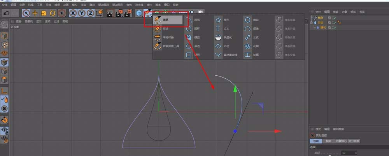
Task: Open the 摄像机 viewport menu
Action: pos(29,21)
